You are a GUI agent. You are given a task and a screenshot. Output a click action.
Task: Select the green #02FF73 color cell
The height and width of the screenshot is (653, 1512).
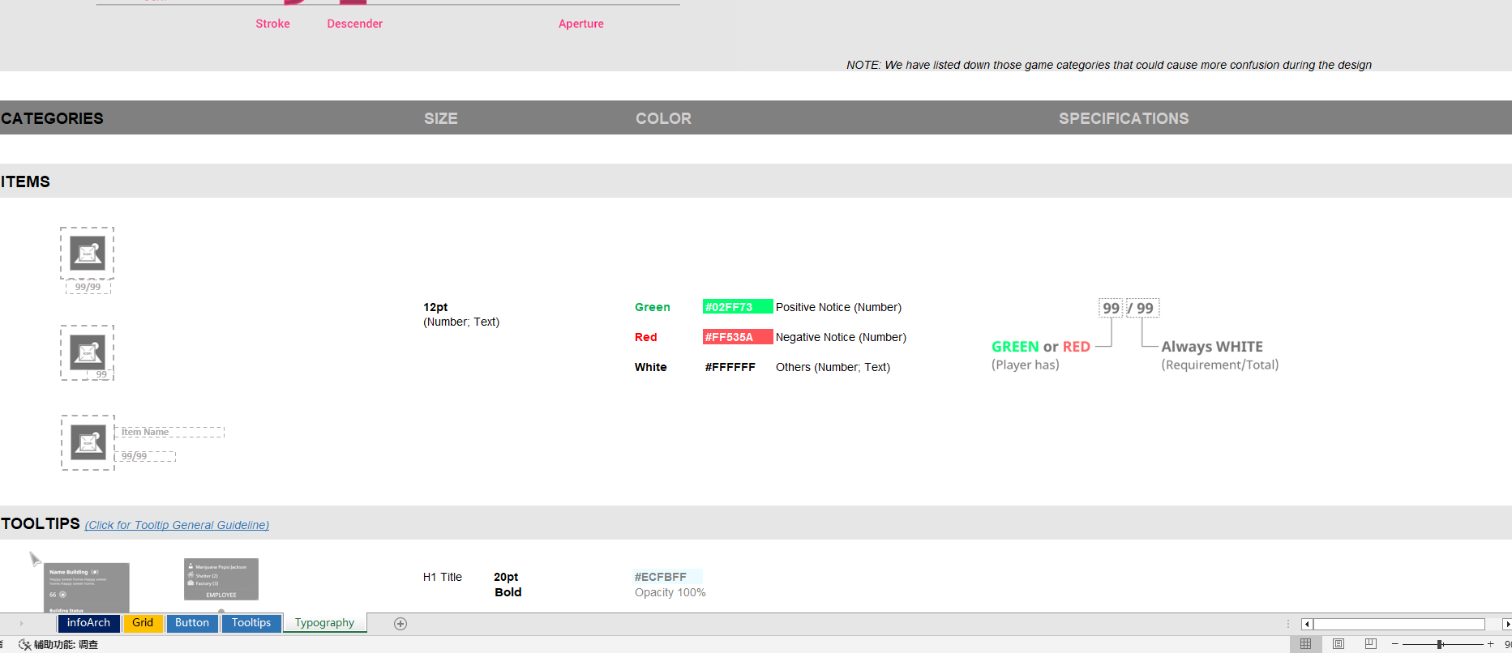pyautogui.click(x=738, y=307)
